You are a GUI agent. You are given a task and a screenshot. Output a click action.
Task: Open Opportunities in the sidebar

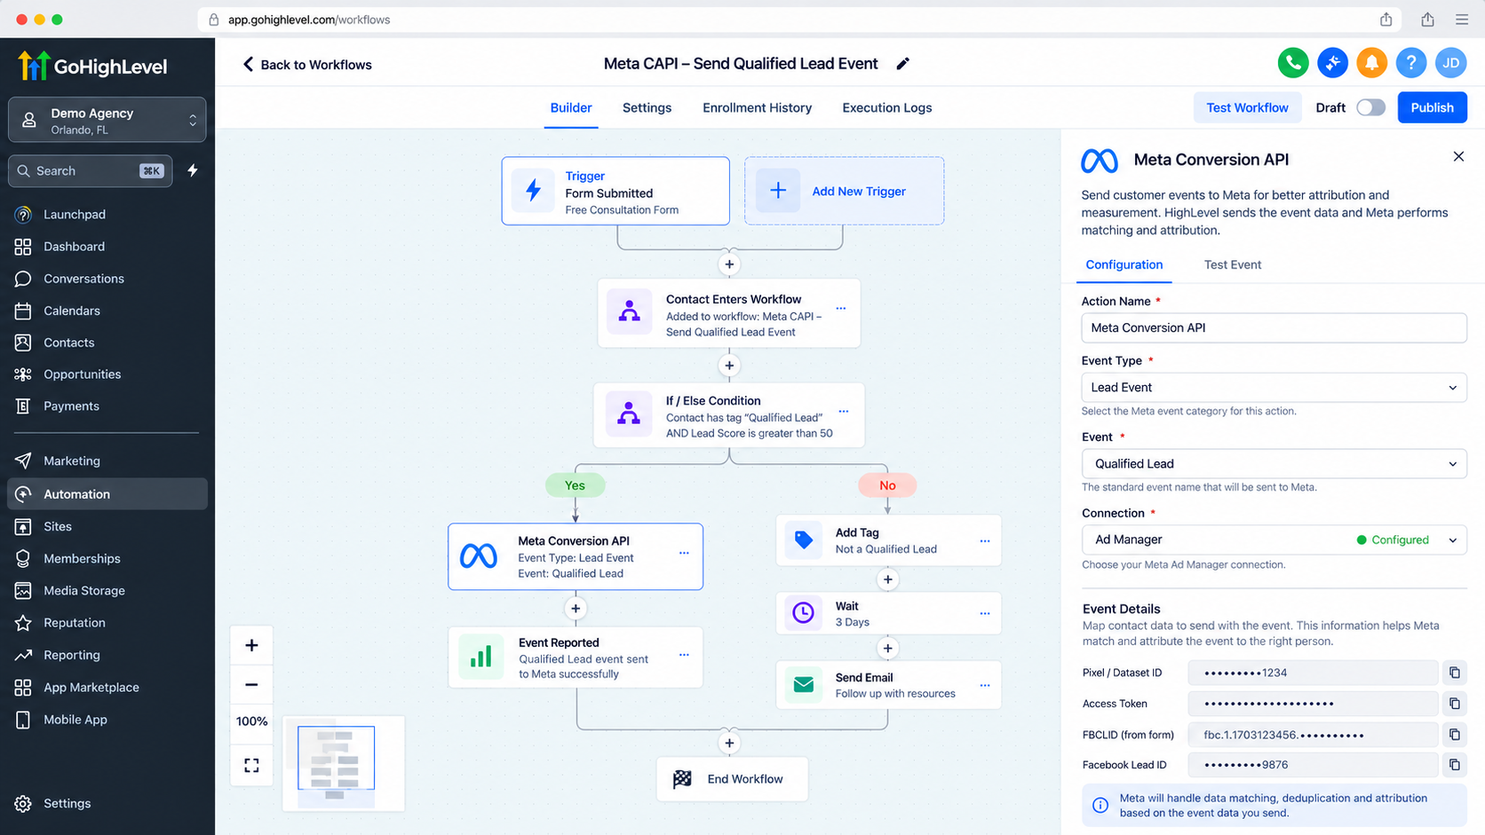pyautogui.click(x=107, y=374)
